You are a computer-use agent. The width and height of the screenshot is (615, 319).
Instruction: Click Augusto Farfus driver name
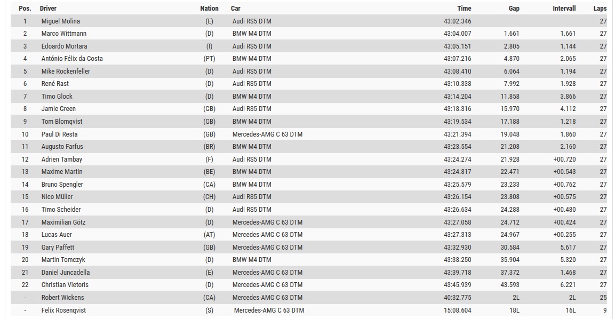pyautogui.click(x=62, y=147)
